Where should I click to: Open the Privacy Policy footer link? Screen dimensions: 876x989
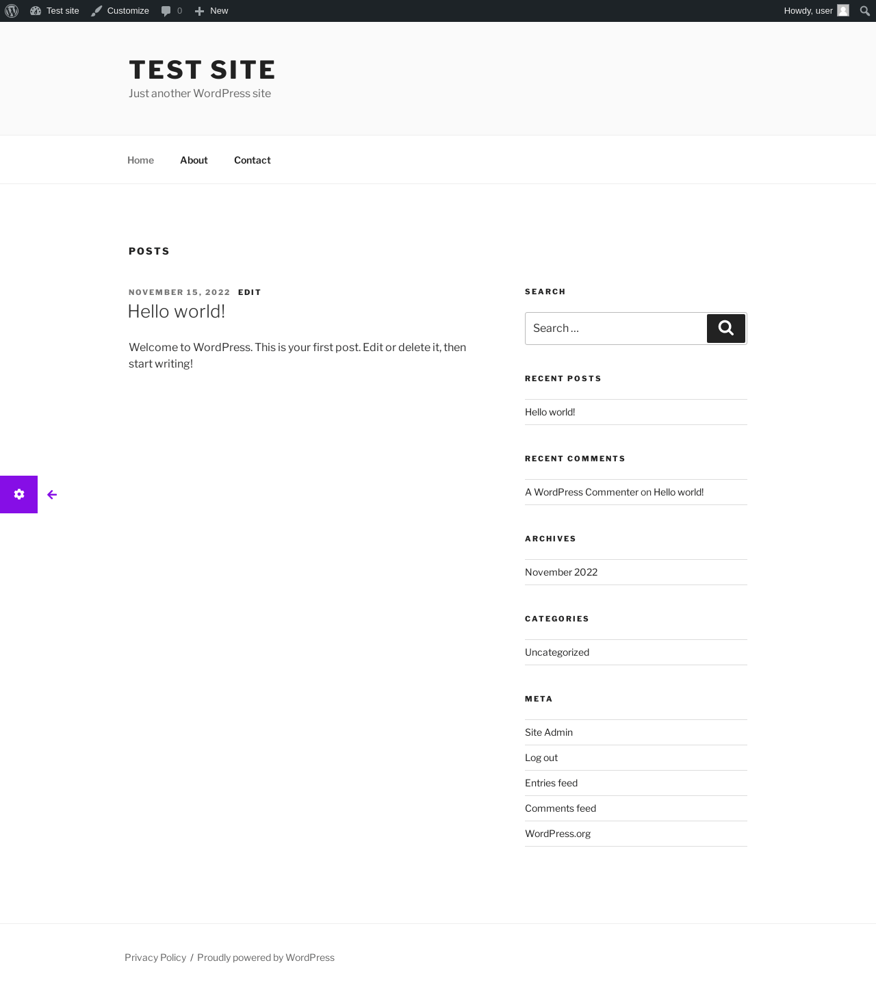tap(155, 958)
